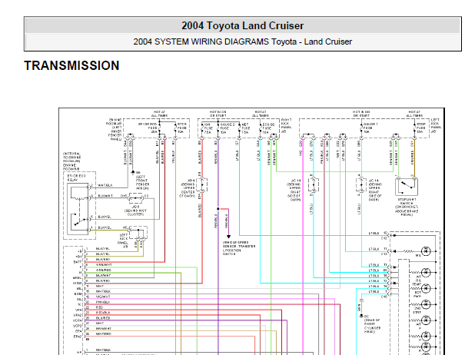The image size is (465, 355).
Task: Click the "2ND STRT" indicator lamp symbol
Action: (x=426, y=304)
